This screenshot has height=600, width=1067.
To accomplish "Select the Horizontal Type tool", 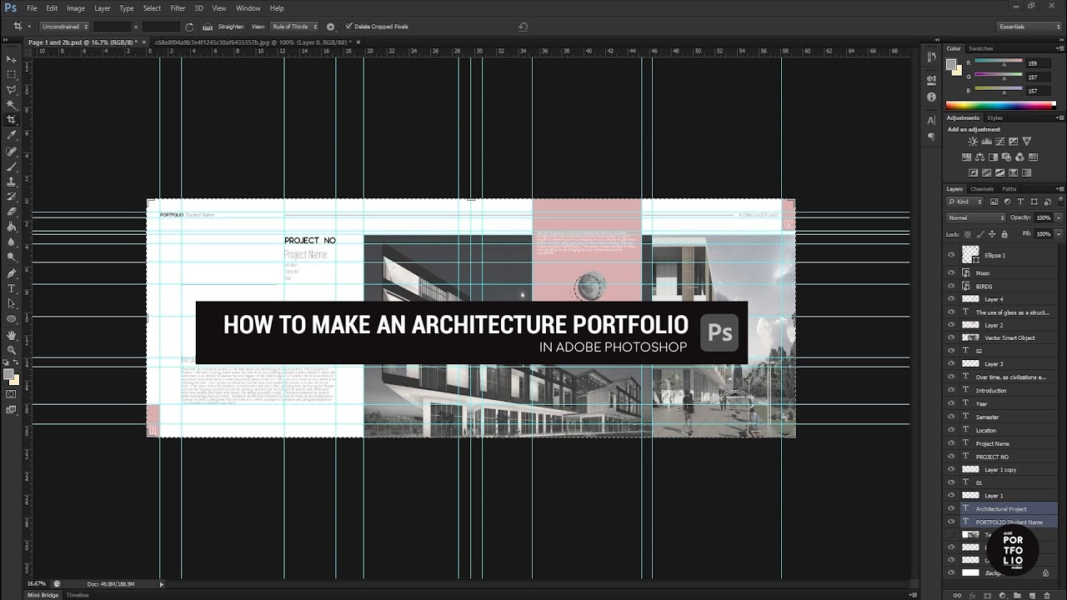I will tap(12, 288).
